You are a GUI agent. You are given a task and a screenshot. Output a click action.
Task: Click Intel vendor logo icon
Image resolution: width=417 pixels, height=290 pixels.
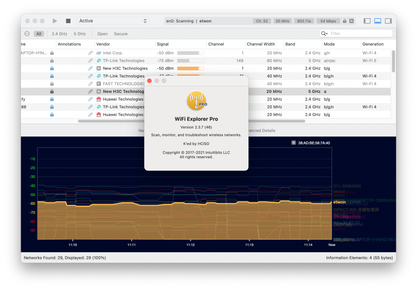point(99,53)
